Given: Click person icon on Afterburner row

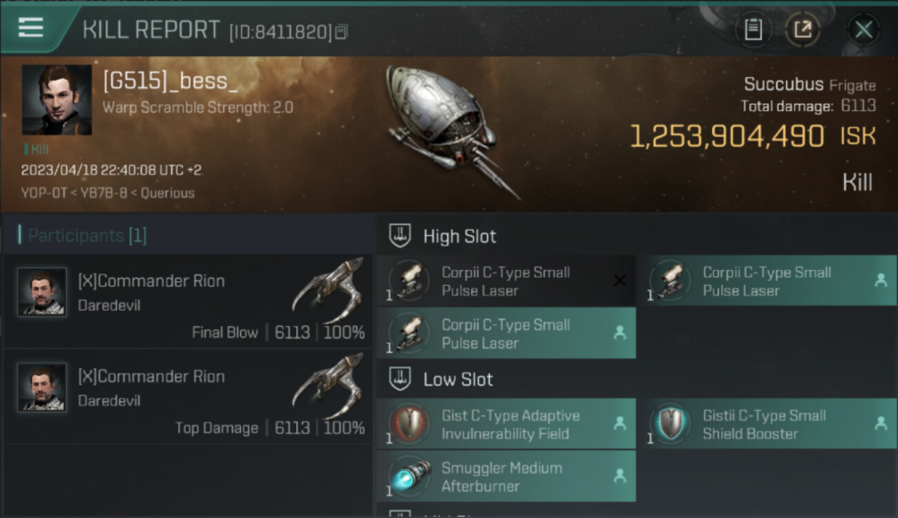Looking at the screenshot, I should tap(620, 476).
